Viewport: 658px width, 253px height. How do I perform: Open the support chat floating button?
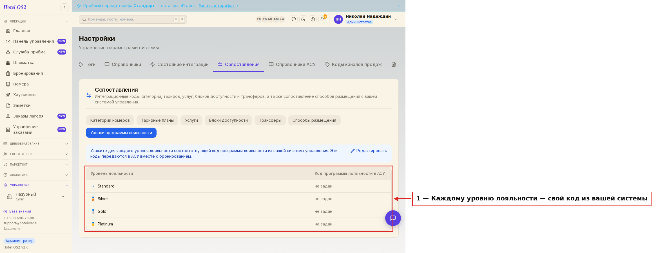point(393,218)
